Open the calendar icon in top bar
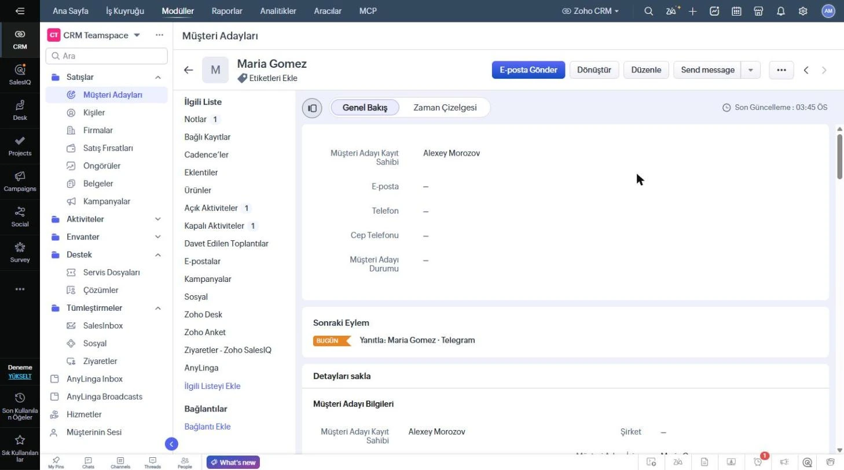This screenshot has width=844, height=470. click(737, 11)
